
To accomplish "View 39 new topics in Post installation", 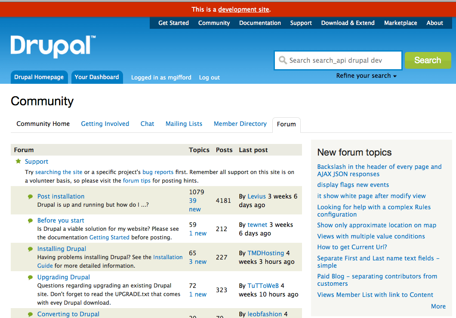I will tap(195, 205).
